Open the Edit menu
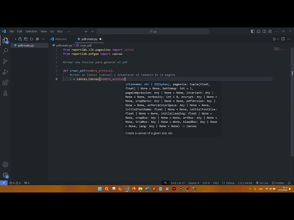Viewport: 294px width, 220px height. point(20,32)
